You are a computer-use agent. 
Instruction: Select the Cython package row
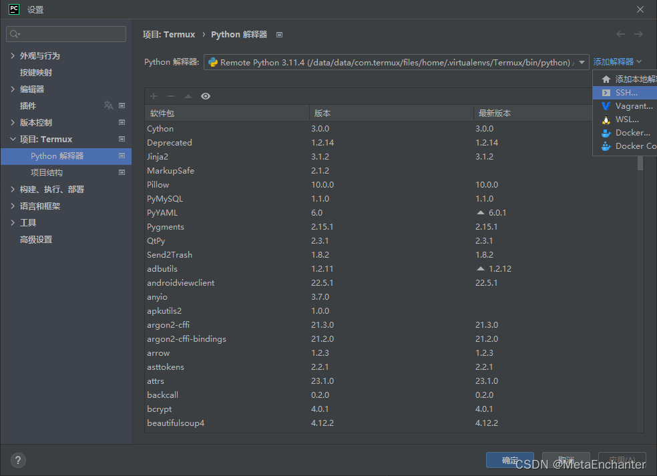tap(391, 129)
